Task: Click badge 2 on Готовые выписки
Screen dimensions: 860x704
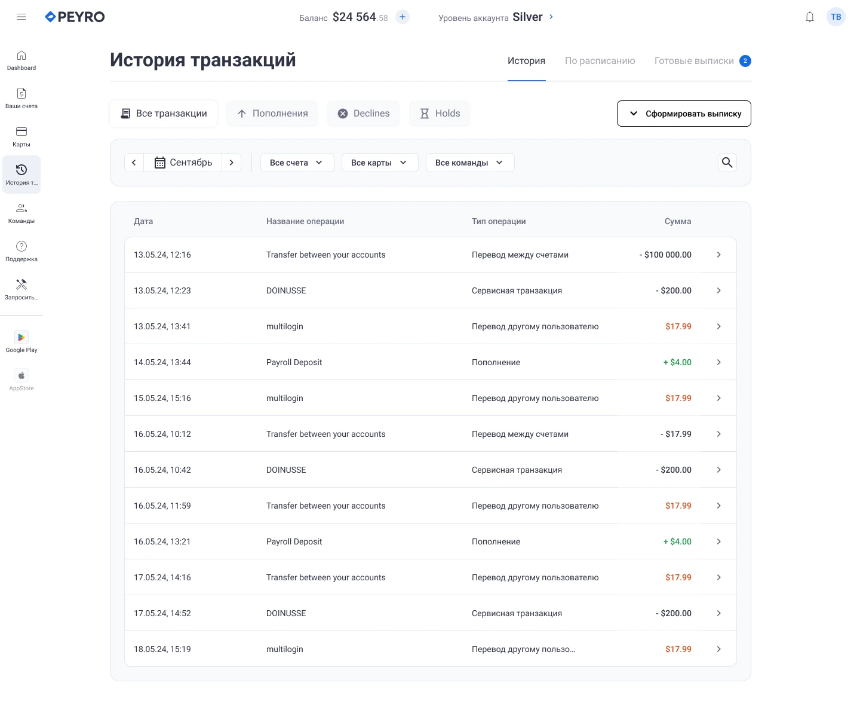Action: pyautogui.click(x=745, y=61)
